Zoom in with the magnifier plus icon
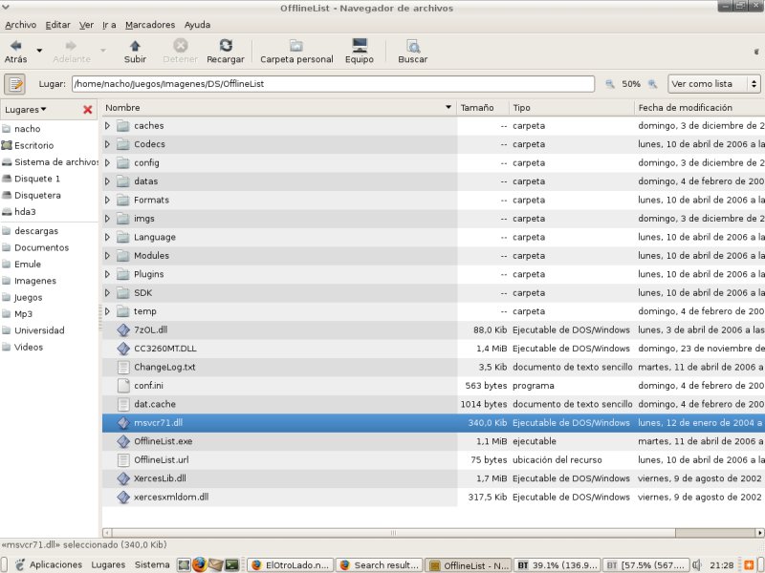Screen dimensions: 765x573 tap(653, 84)
